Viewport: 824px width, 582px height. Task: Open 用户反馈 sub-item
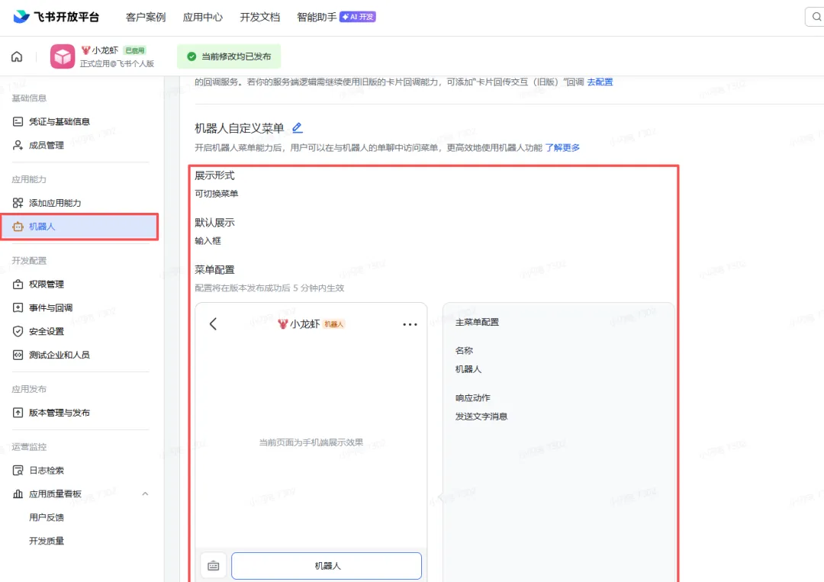47,517
